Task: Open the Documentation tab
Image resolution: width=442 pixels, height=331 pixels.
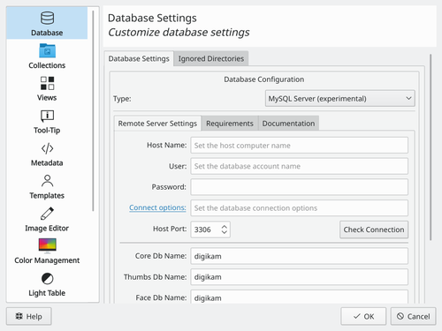Action: 288,124
